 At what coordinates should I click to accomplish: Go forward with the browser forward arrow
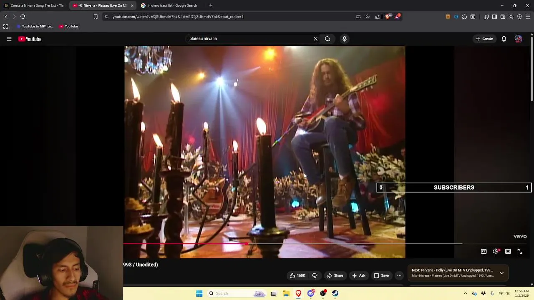pyautogui.click(x=14, y=17)
